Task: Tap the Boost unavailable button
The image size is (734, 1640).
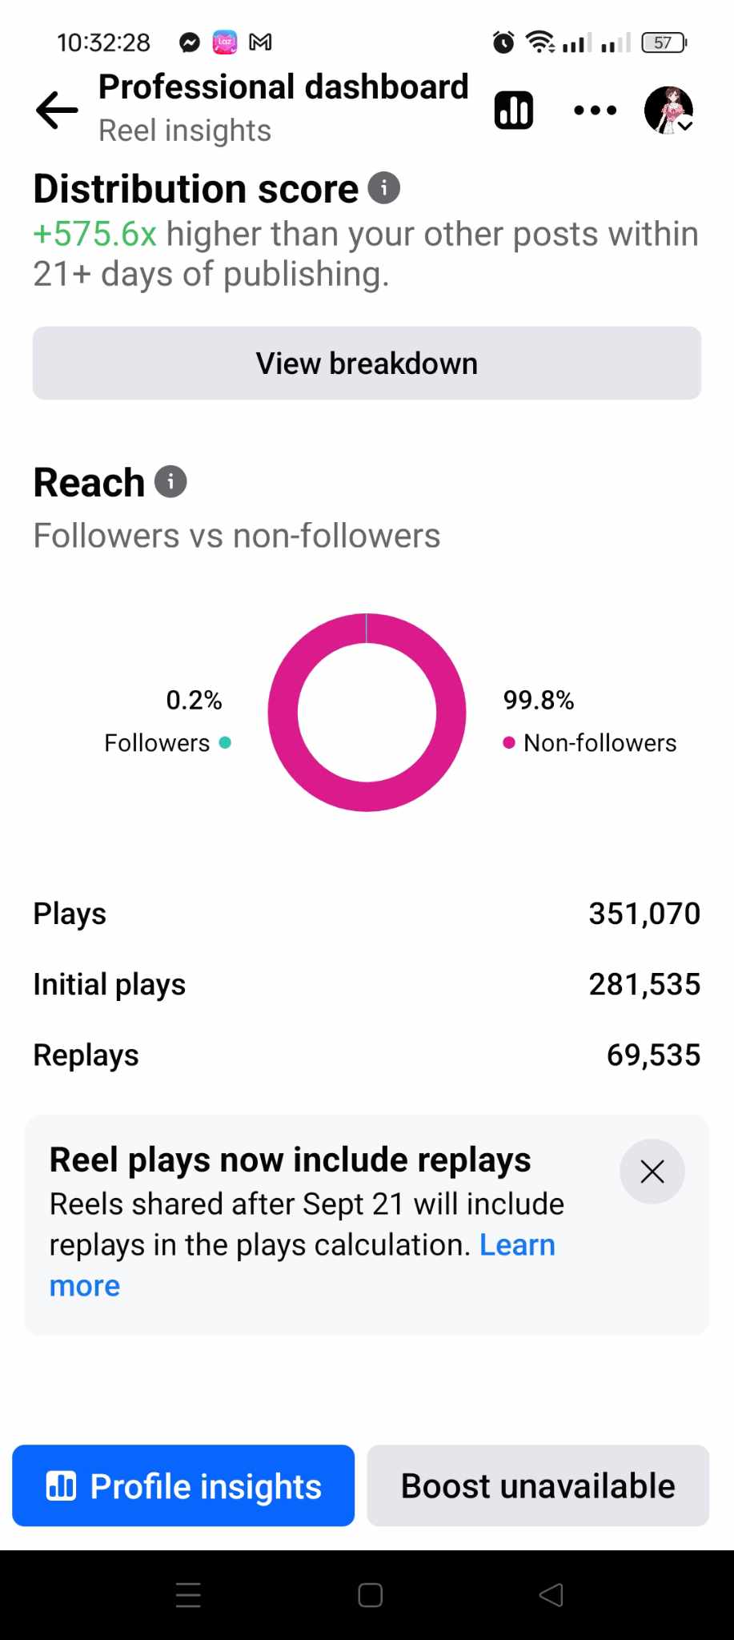Action: click(538, 1485)
